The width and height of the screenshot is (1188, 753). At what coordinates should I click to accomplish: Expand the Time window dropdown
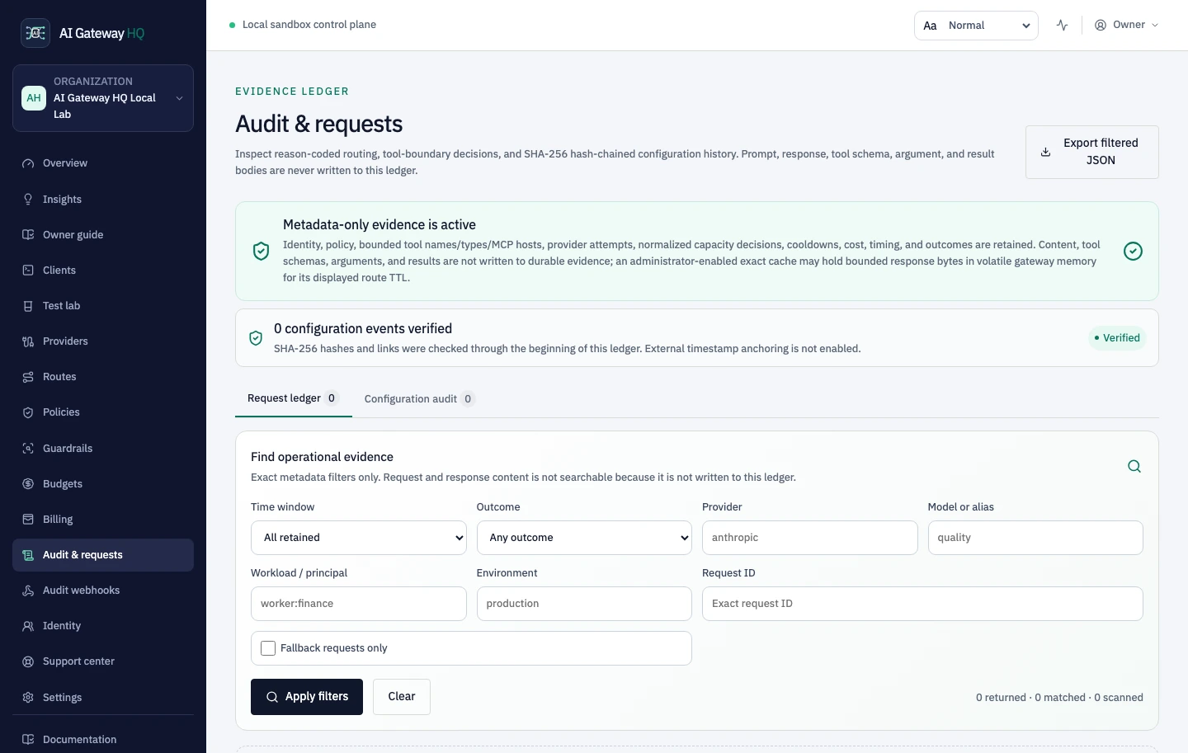pos(358,538)
